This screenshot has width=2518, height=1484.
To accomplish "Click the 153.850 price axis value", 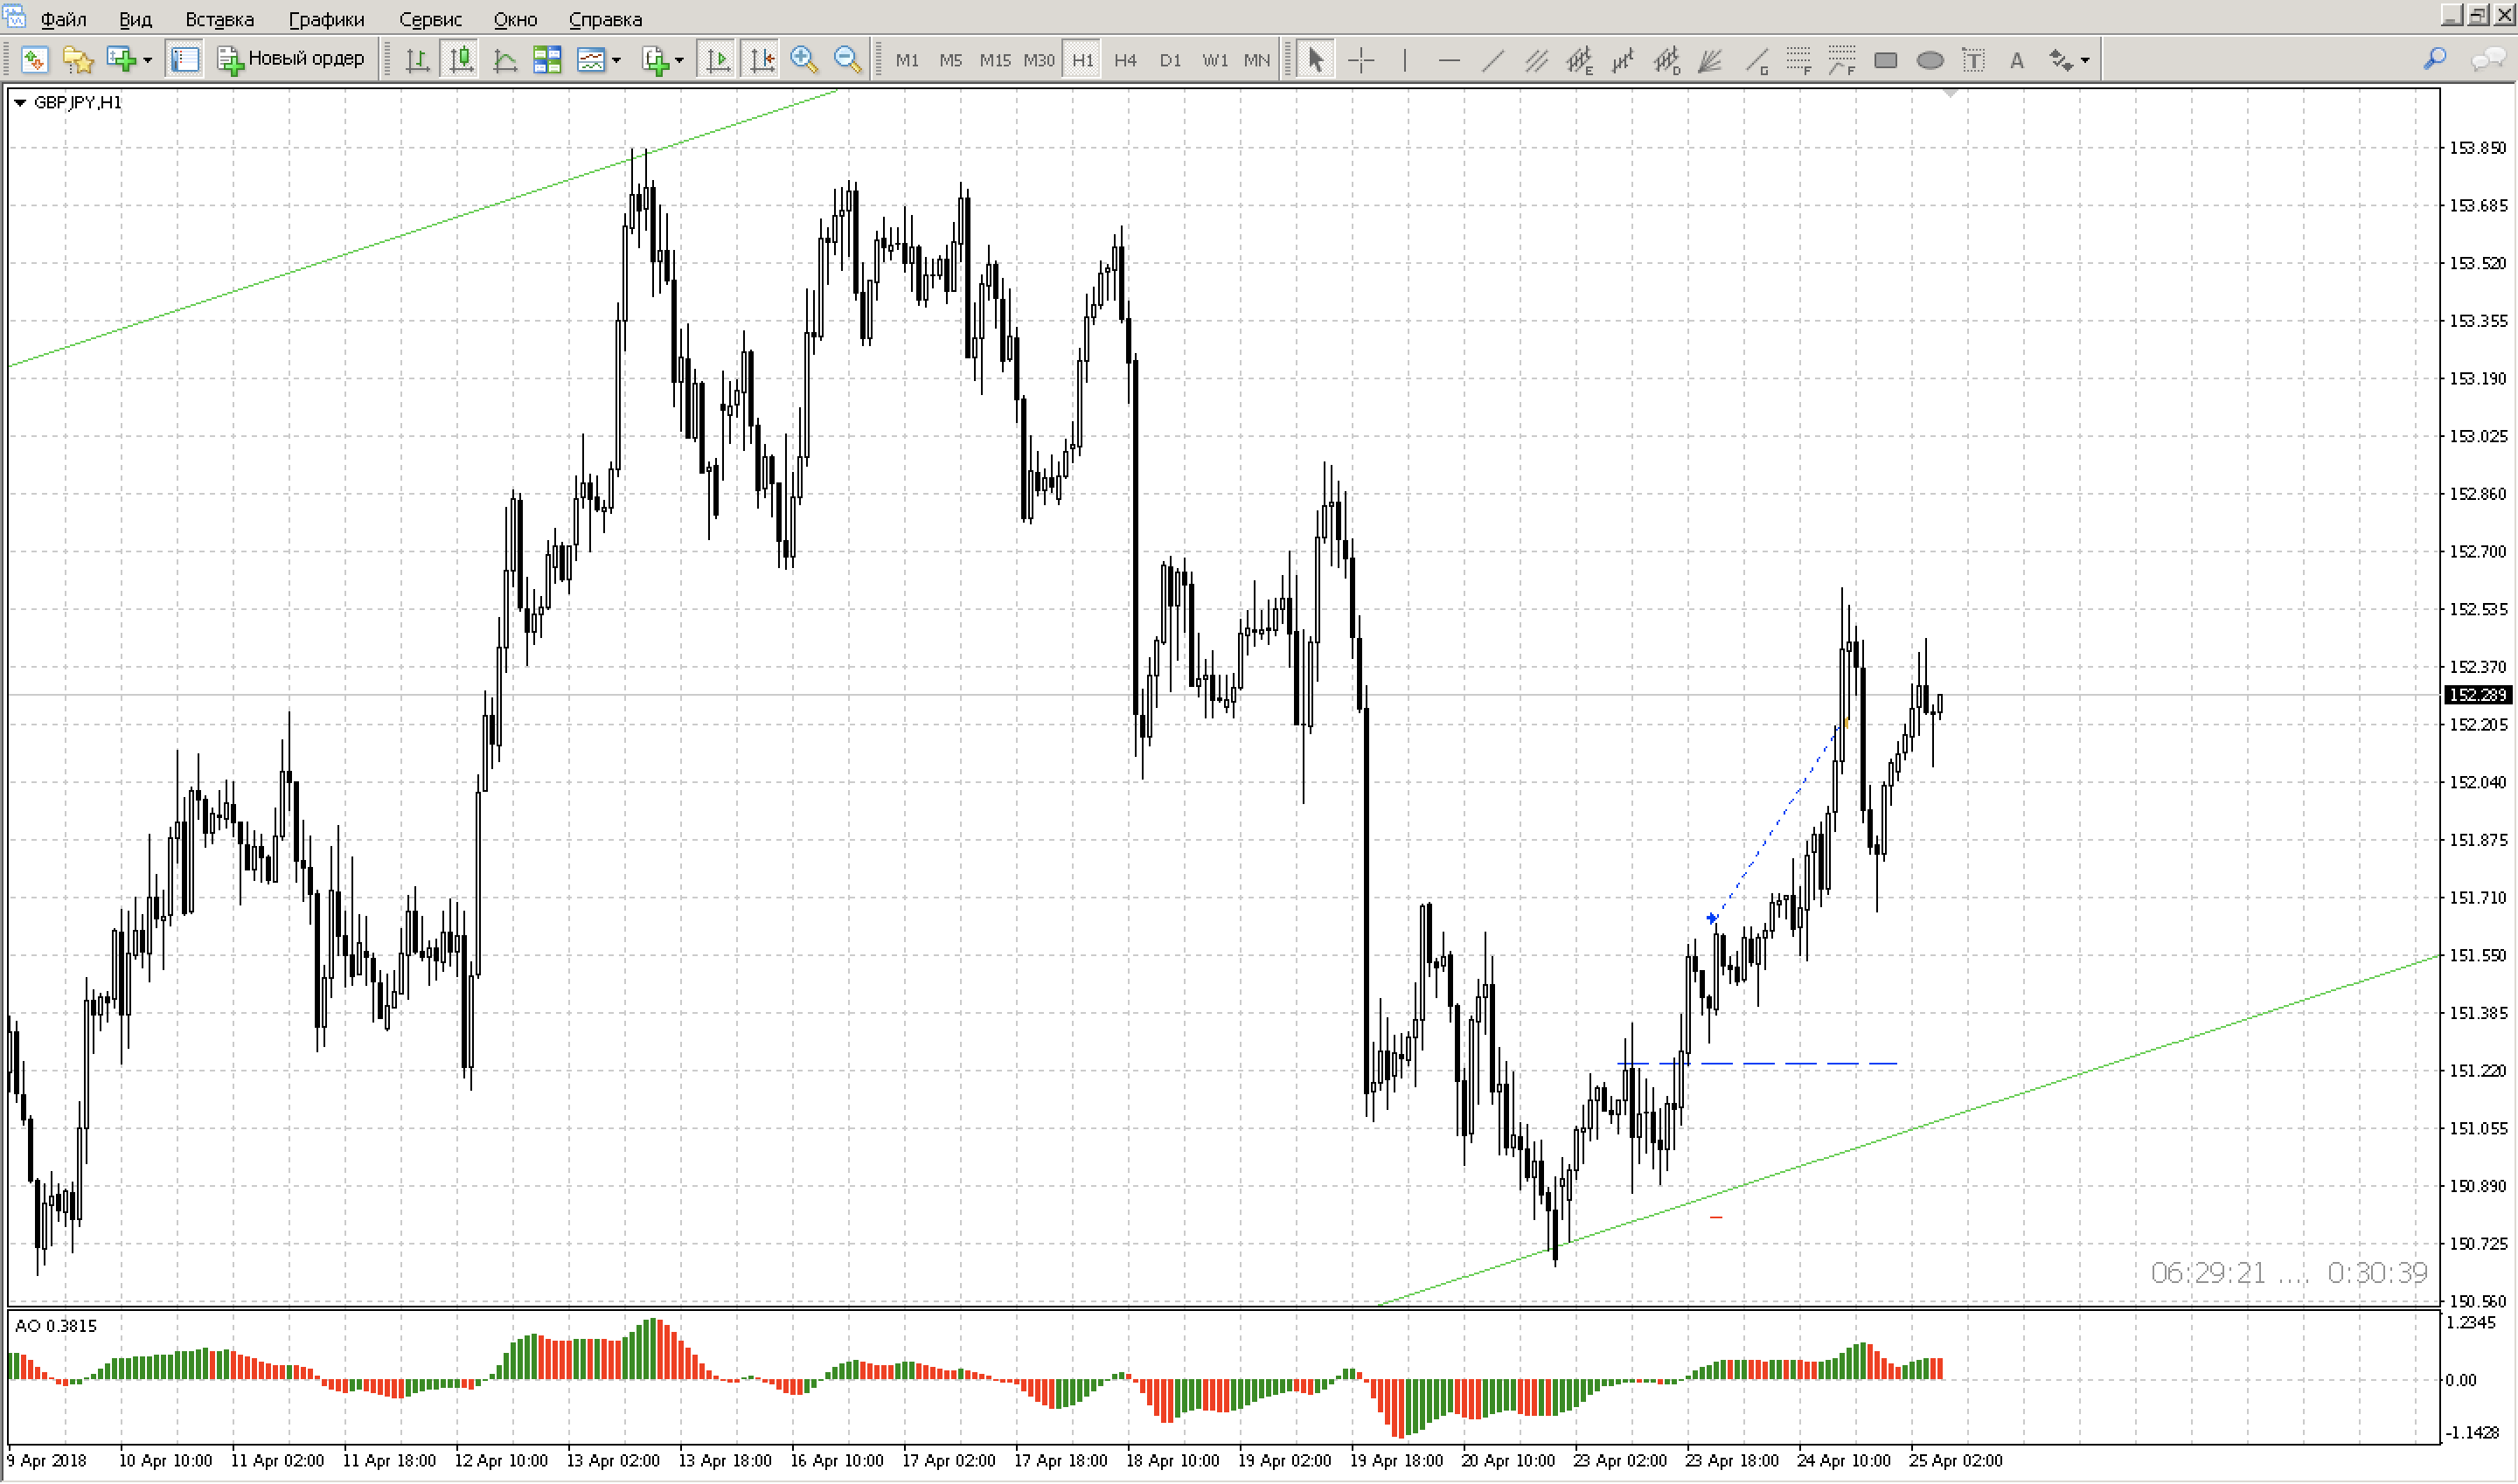I will click(2477, 148).
